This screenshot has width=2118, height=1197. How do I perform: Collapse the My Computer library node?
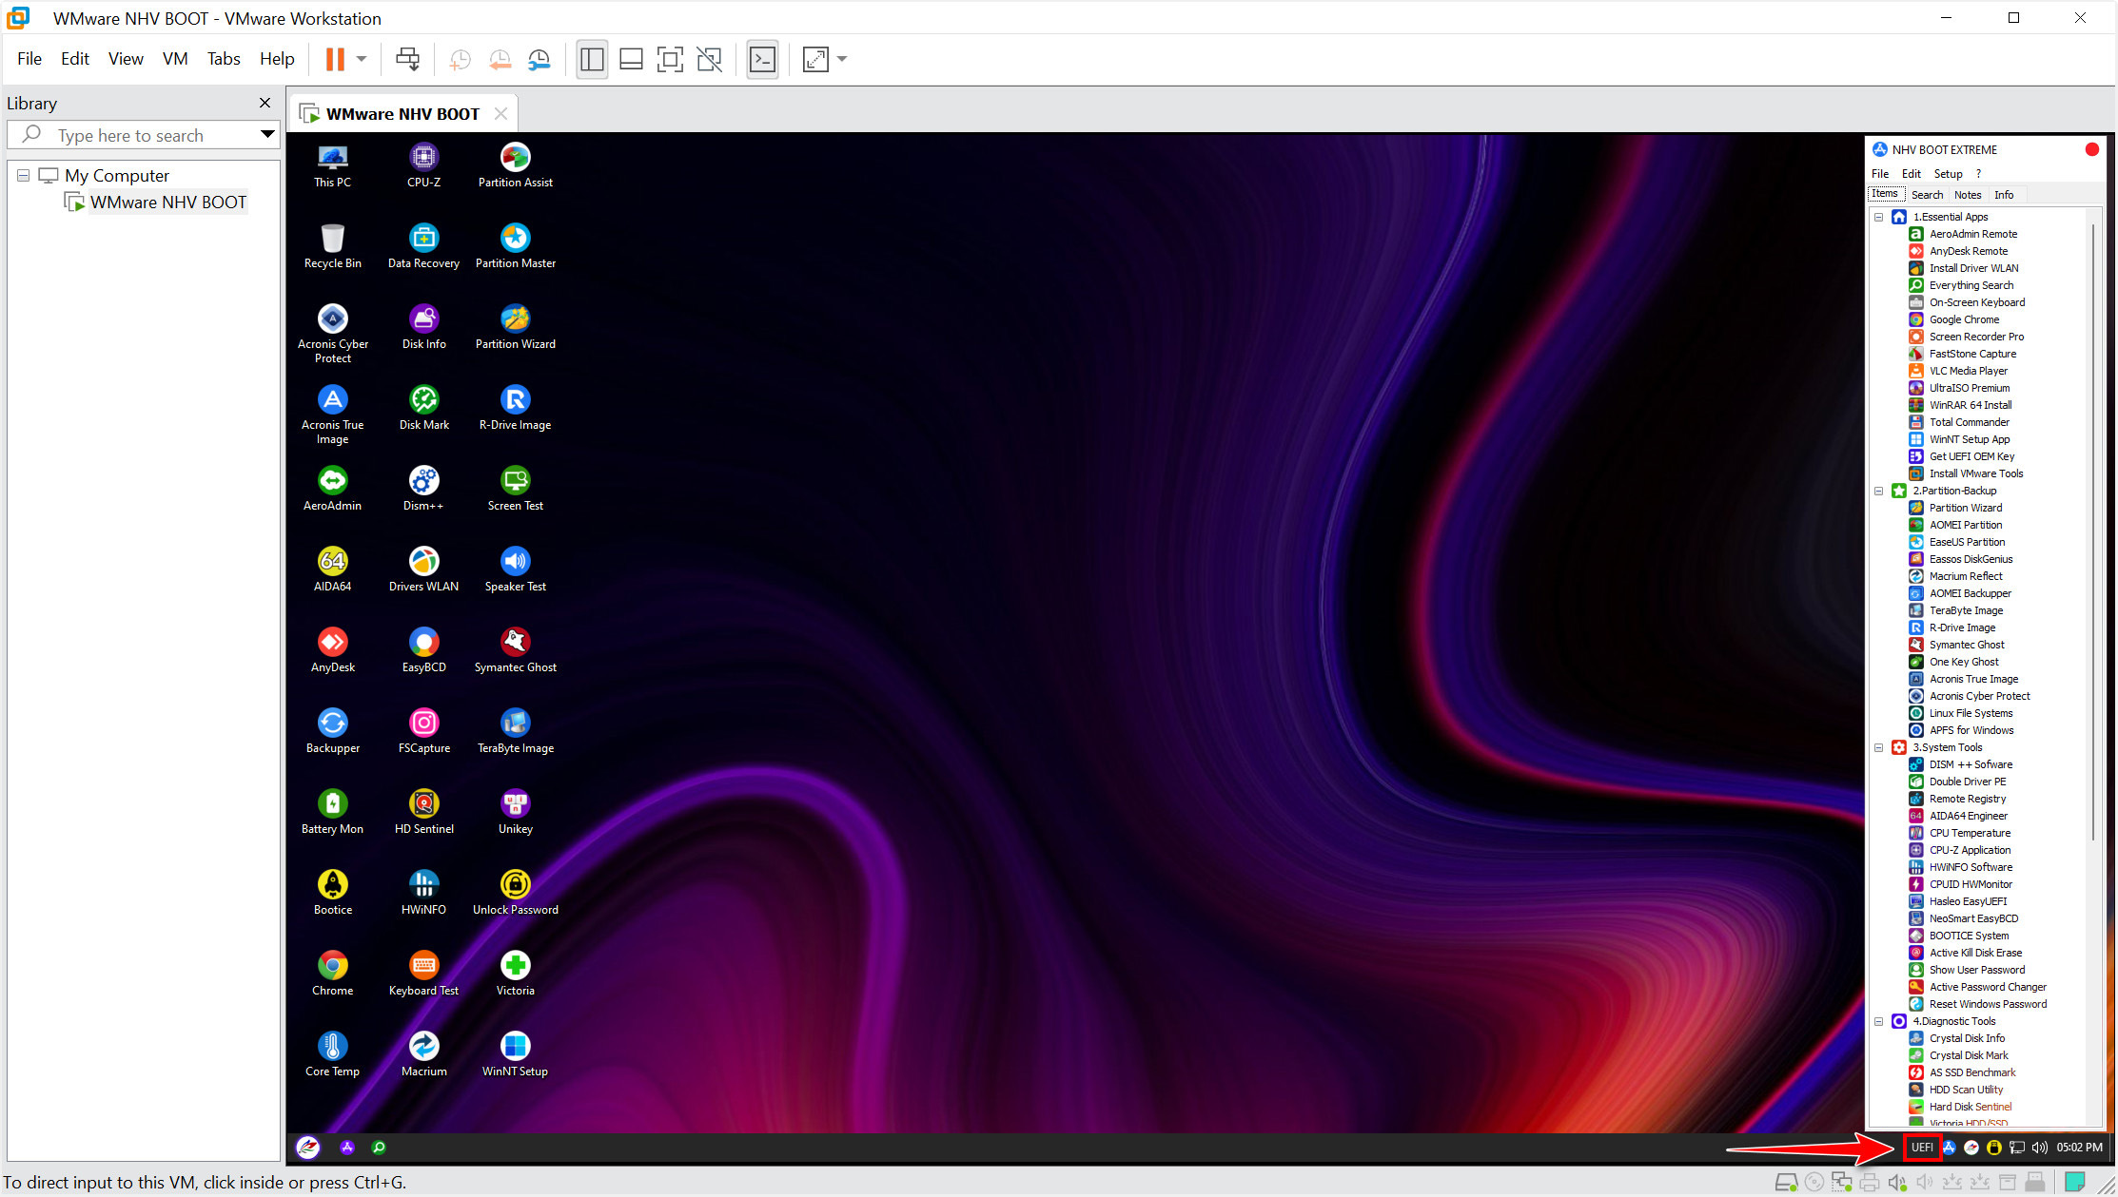click(x=24, y=176)
